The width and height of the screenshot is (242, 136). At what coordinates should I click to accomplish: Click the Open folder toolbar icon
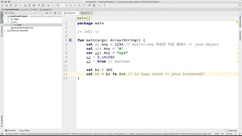click(x=2, y=6)
